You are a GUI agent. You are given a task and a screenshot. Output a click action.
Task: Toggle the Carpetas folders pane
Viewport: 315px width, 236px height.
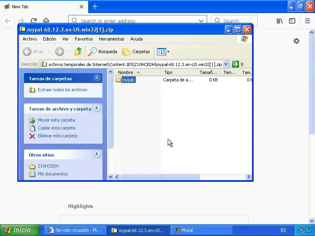(x=136, y=52)
